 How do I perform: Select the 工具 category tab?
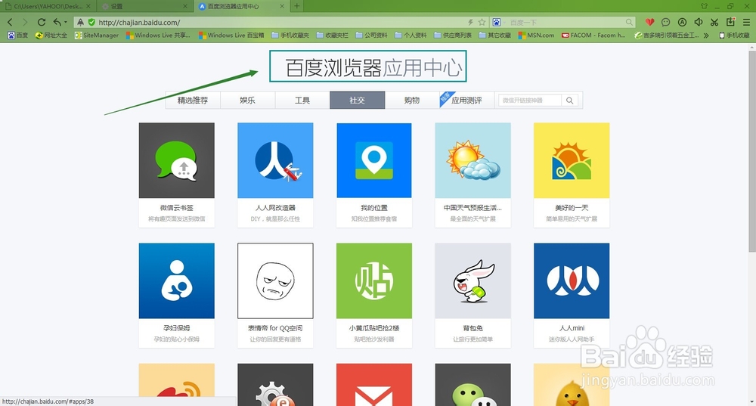tap(303, 101)
